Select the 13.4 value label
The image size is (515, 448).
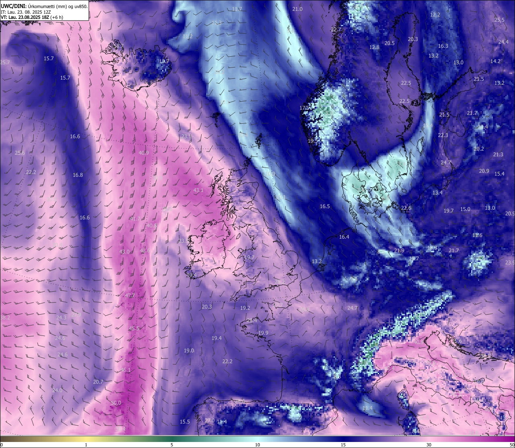437,192
